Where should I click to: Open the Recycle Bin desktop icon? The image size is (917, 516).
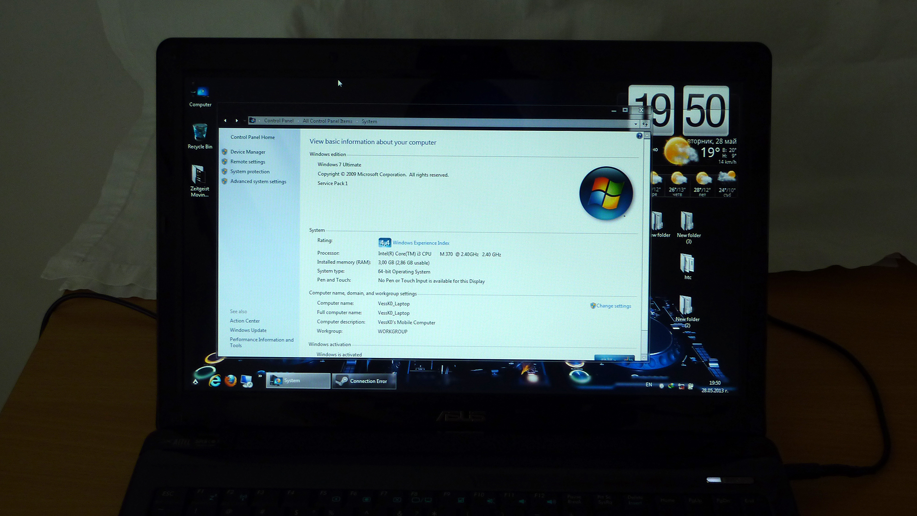pyautogui.click(x=200, y=136)
